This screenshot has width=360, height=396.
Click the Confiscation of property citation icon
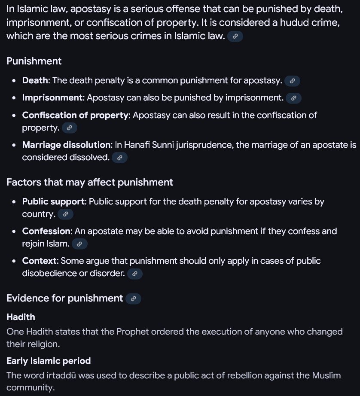(x=70, y=128)
